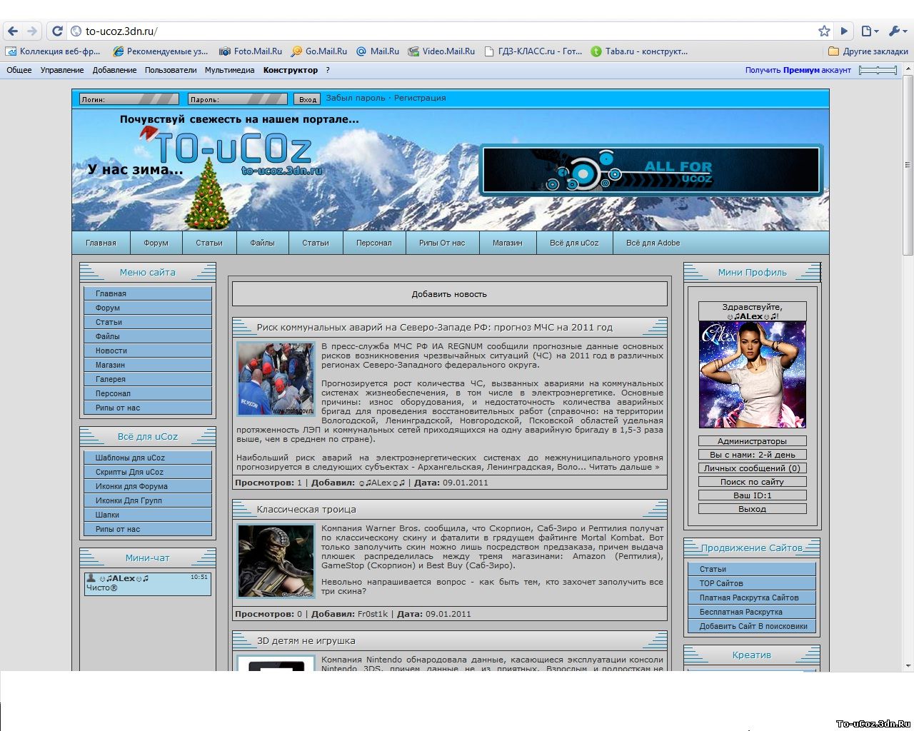The height and width of the screenshot is (731, 914).
Task: Open Другие закладки folder
Action: pyautogui.click(x=868, y=51)
